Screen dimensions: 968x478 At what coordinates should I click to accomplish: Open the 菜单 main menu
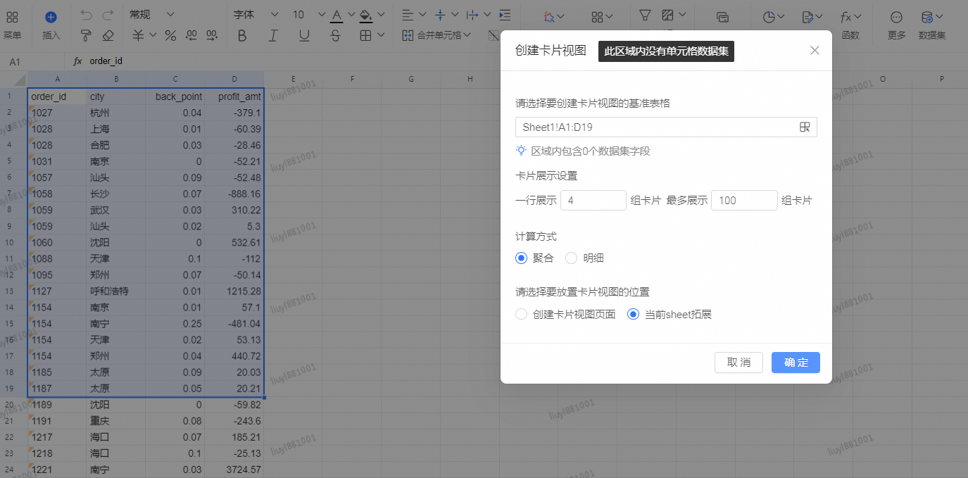[12, 24]
